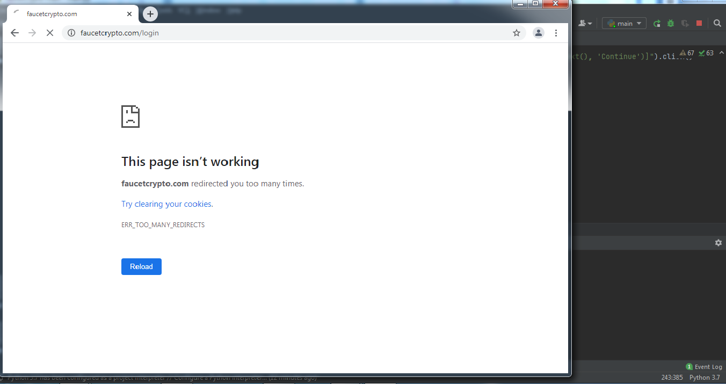The image size is (726, 384).
Task: Open PyCharm's Code With Me user dropdown
Action: tap(585, 23)
